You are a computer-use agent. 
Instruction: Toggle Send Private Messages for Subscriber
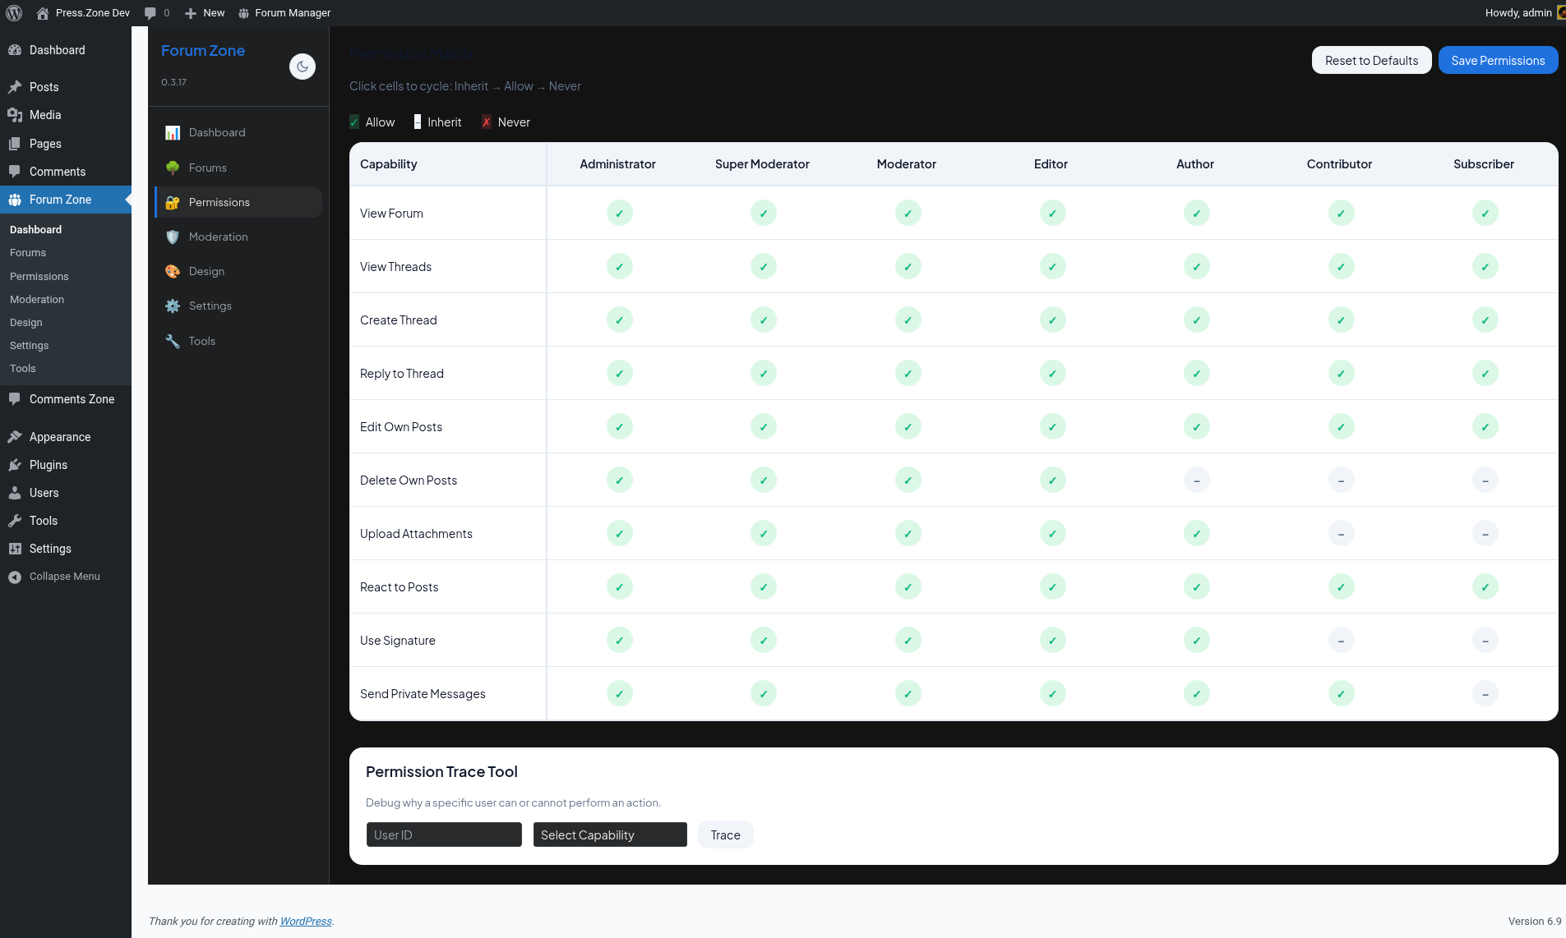(x=1485, y=694)
